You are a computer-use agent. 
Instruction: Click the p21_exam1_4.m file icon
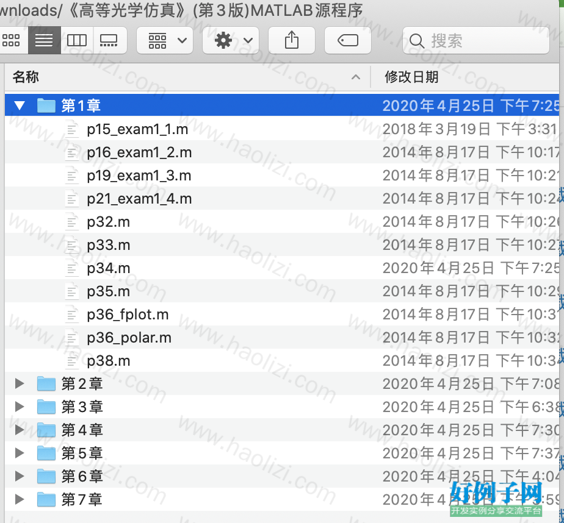tap(71, 199)
